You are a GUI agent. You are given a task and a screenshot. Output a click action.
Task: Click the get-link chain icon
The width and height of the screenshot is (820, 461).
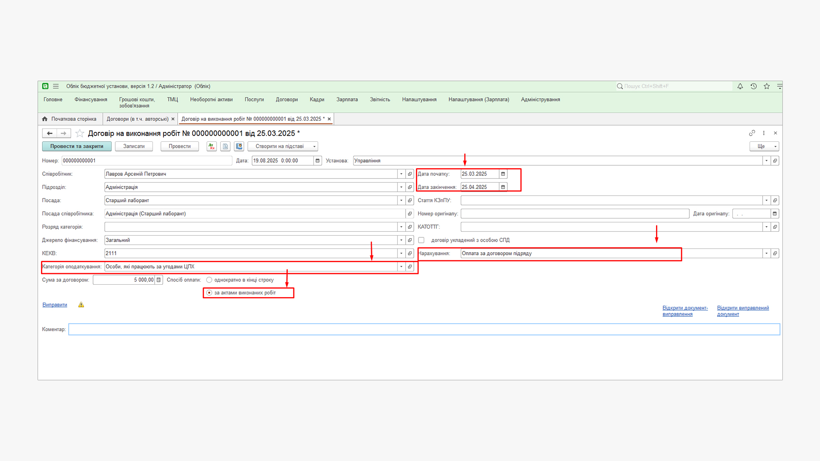(752, 133)
